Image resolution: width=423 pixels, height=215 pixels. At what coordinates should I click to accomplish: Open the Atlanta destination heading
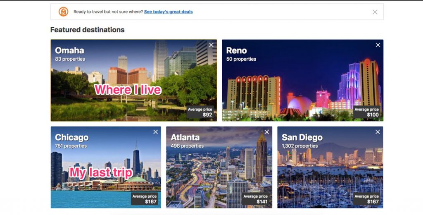(185, 138)
